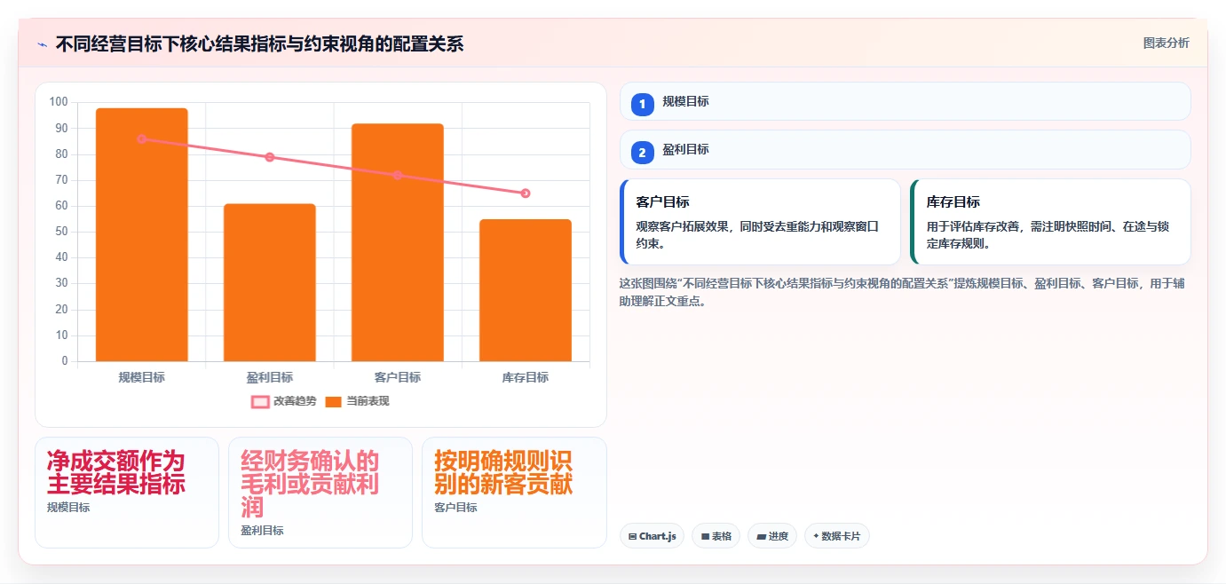Viewport: 1226px width, 584px height.
Task: Click the x-axis label 客户目标
Action: coord(398,377)
